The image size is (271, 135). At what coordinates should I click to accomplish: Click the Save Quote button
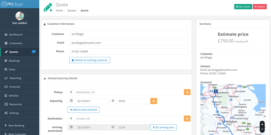tap(243, 6)
